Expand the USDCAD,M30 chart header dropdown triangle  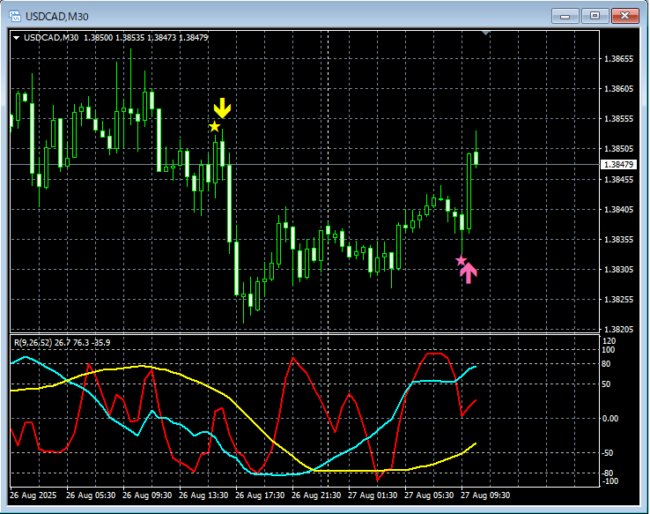point(16,38)
